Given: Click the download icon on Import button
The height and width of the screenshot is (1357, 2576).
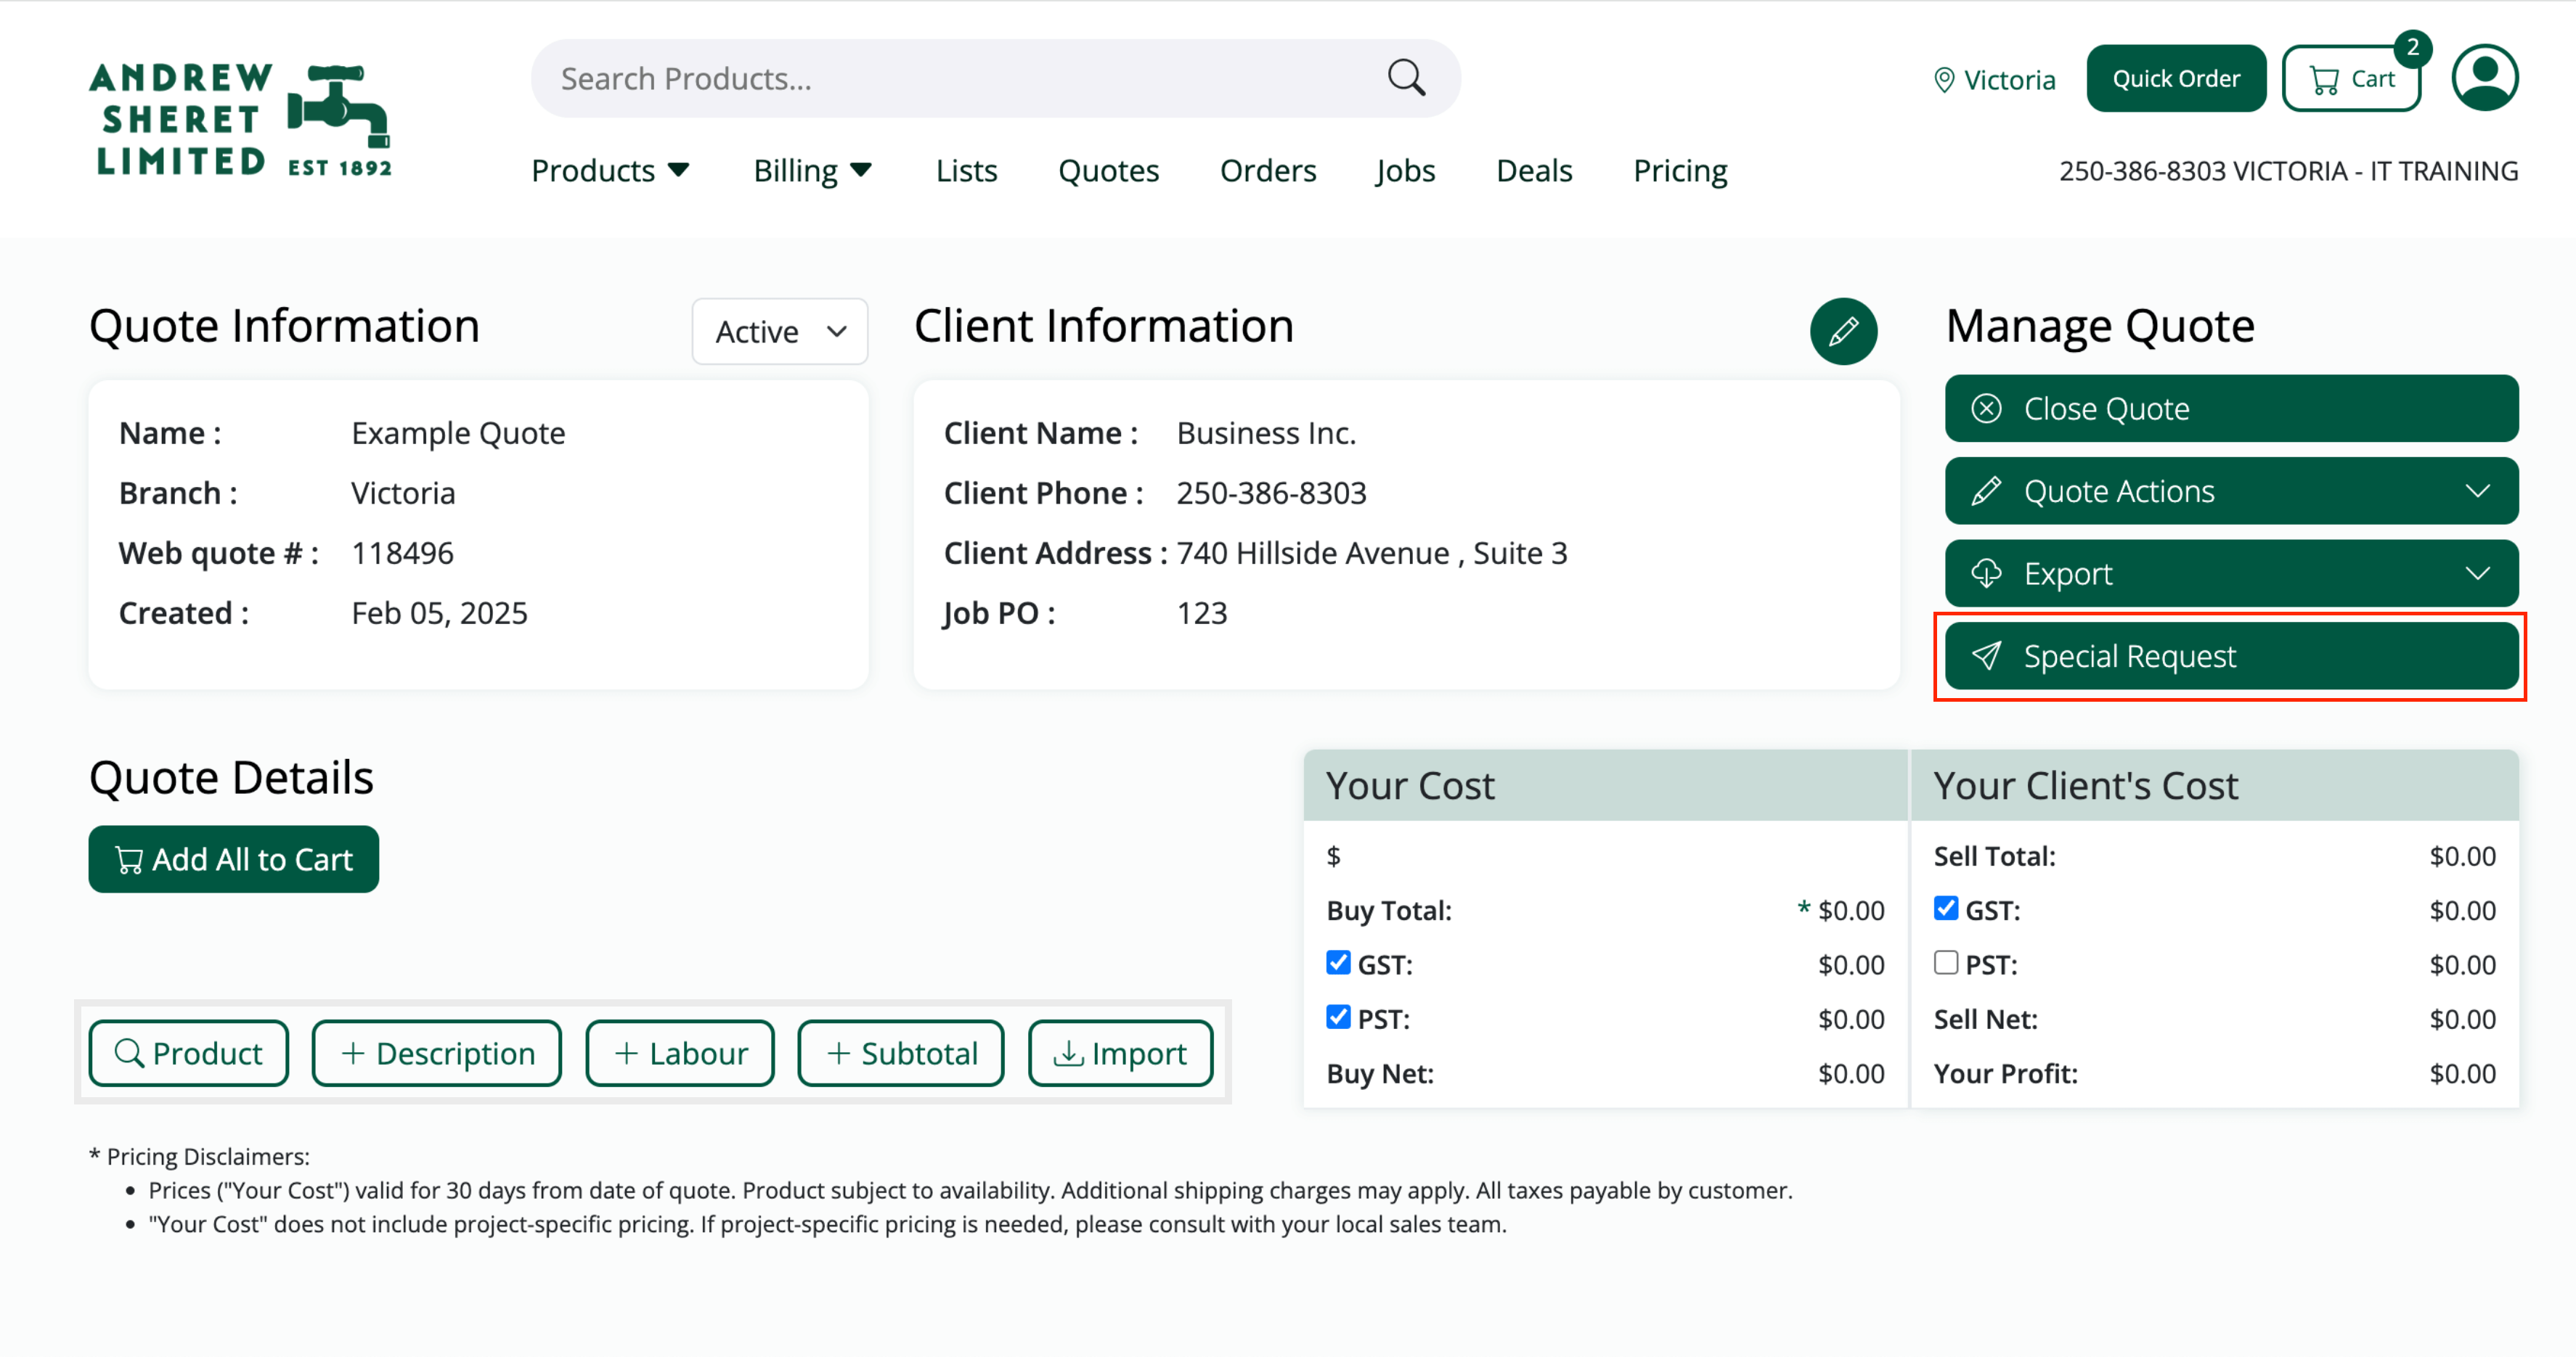Looking at the screenshot, I should pos(1068,1053).
